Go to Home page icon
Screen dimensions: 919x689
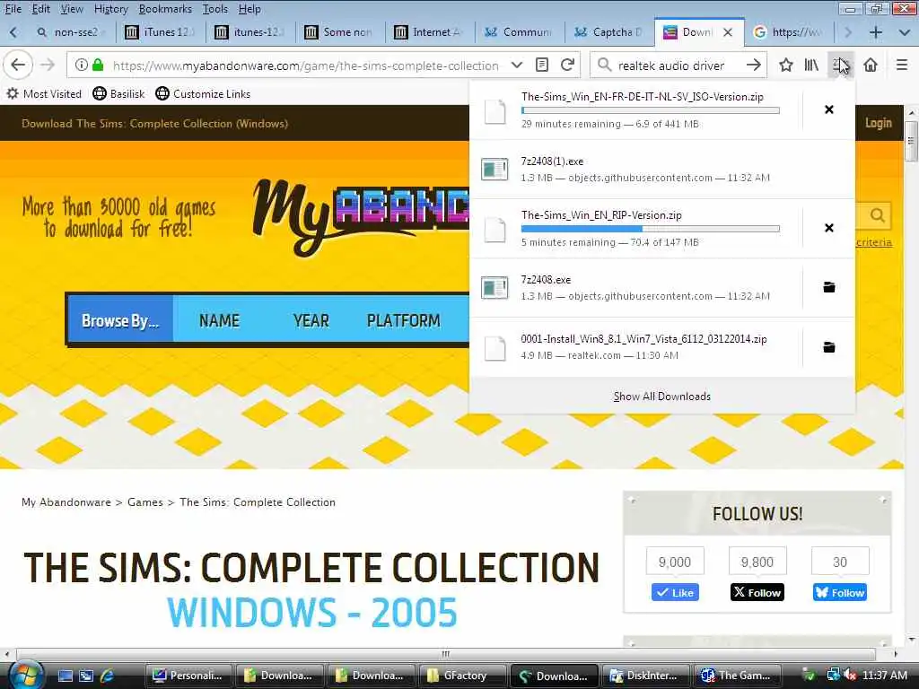(871, 65)
